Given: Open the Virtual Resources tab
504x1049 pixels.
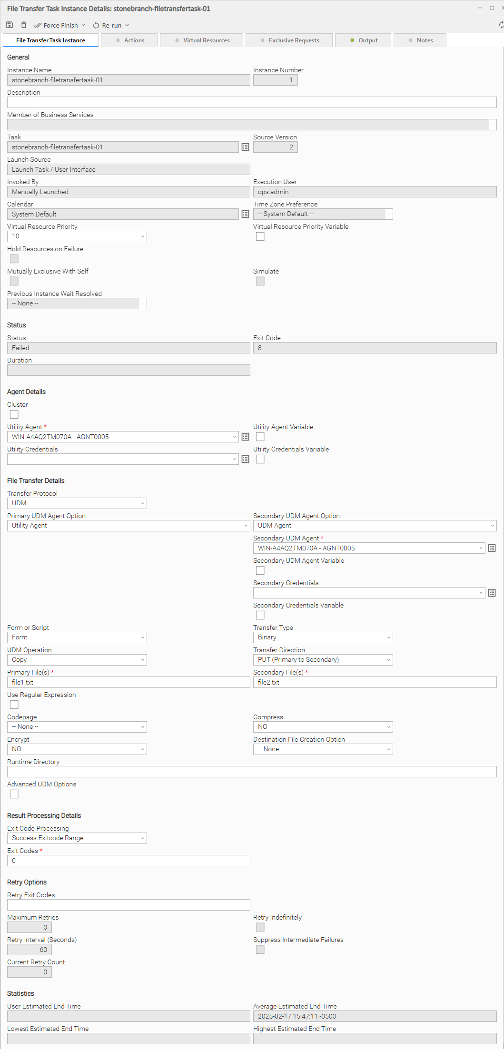Looking at the screenshot, I should pyautogui.click(x=202, y=40).
